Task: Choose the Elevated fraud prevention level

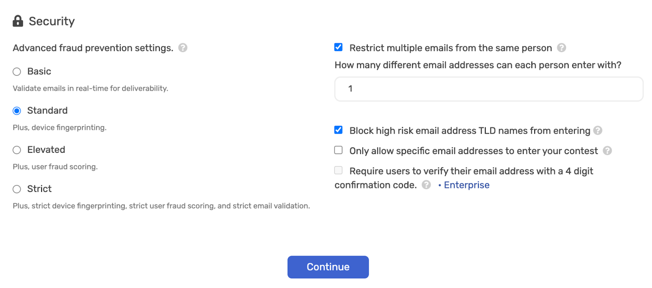Action: [17, 150]
